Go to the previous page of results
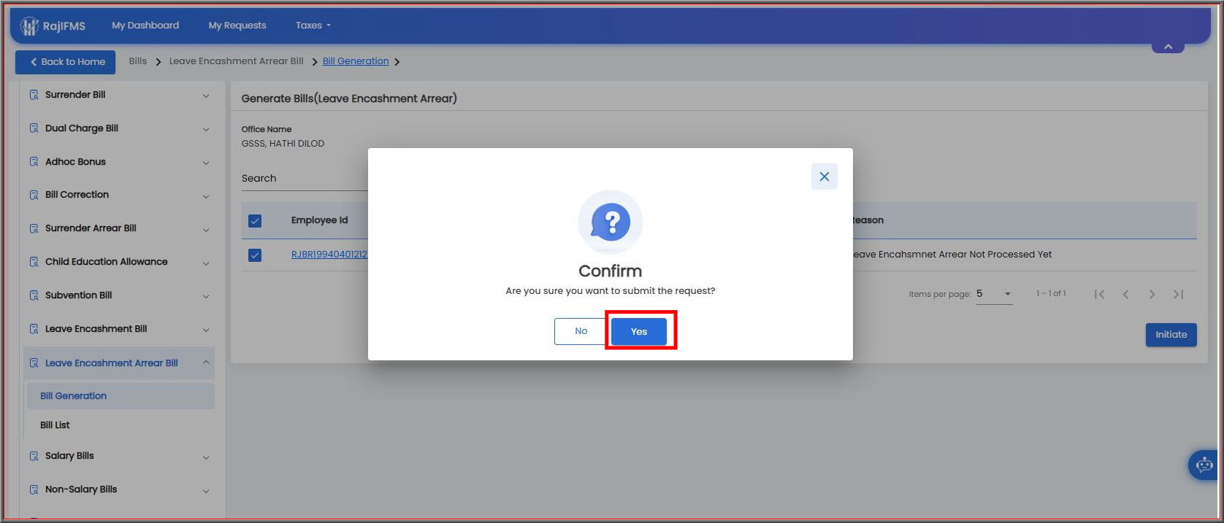The width and height of the screenshot is (1224, 523). 1125,294
